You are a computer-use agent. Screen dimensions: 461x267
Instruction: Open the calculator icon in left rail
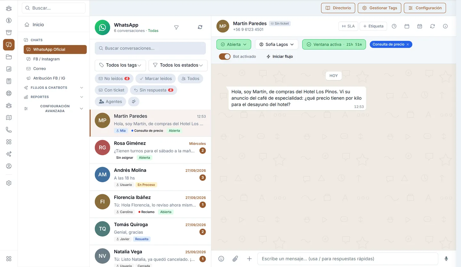coord(9,81)
